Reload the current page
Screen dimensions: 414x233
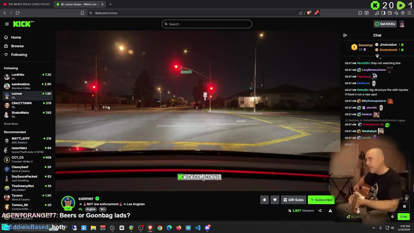17,13
